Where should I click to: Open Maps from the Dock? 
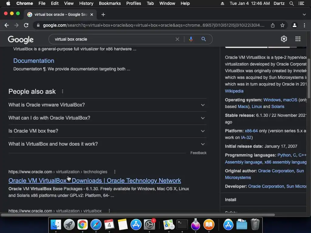[x=169, y=225]
